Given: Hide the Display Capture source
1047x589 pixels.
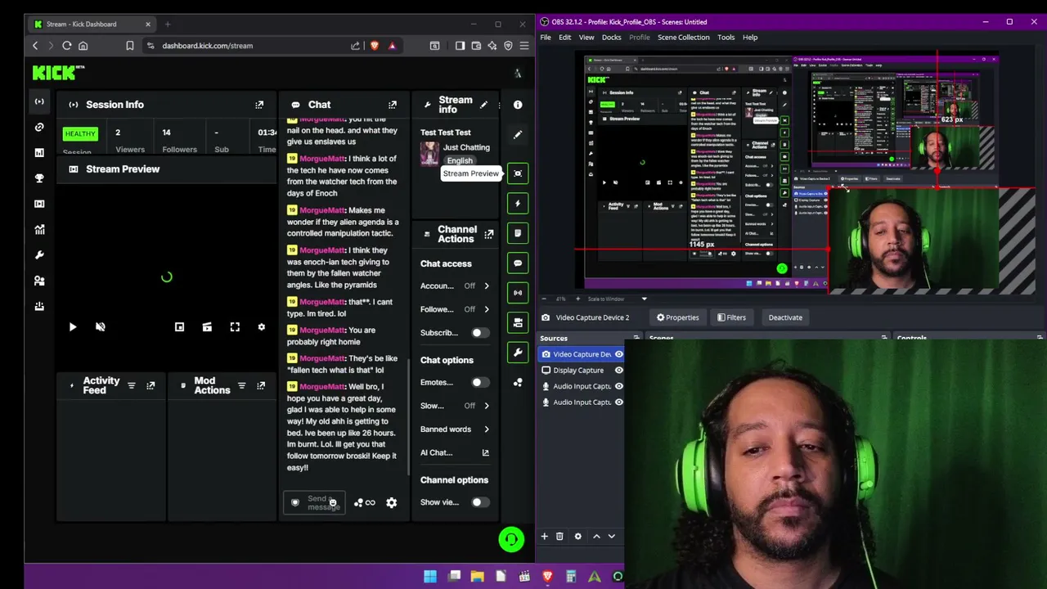Looking at the screenshot, I should point(619,371).
